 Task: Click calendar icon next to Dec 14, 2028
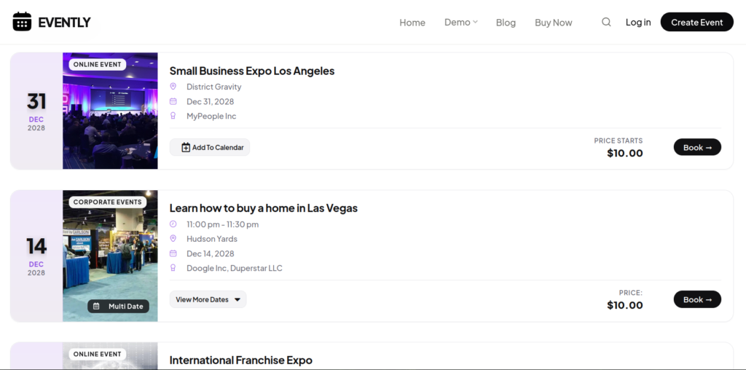click(x=173, y=253)
